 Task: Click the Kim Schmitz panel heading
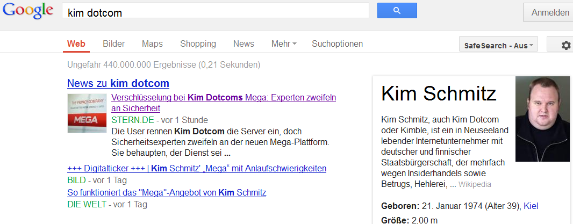coord(439,93)
